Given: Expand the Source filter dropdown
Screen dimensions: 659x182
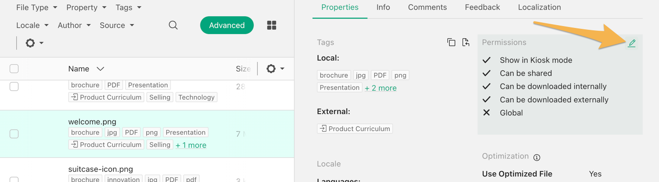Looking at the screenshot, I should click(x=117, y=25).
